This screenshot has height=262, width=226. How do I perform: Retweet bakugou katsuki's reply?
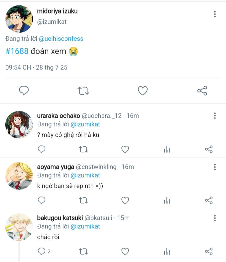[x=83, y=251]
